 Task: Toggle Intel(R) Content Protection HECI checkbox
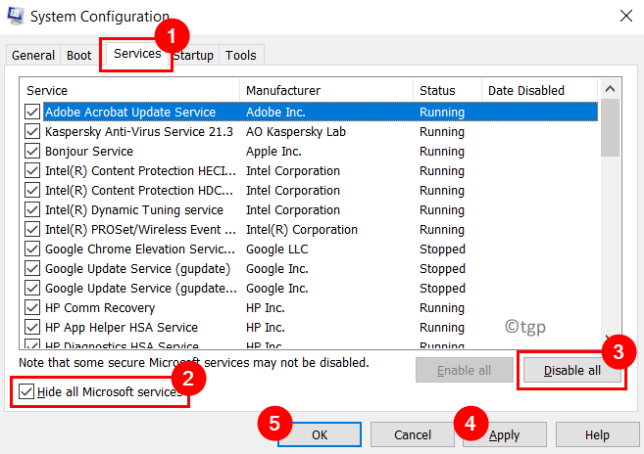click(x=32, y=170)
